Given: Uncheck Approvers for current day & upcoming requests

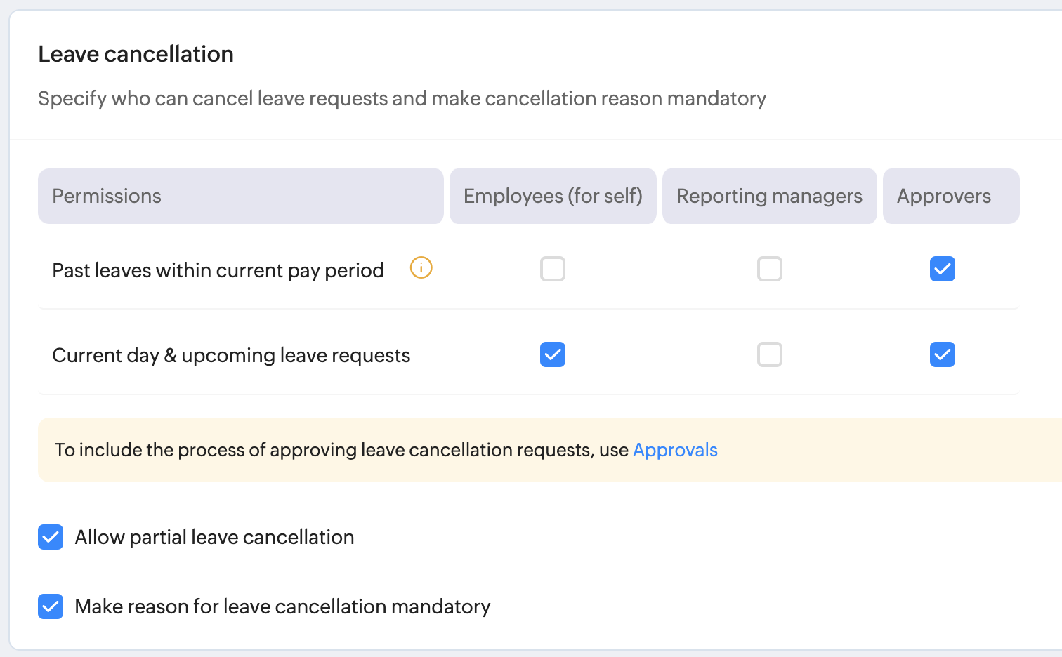Looking at the screenshot, I should 942,354.
